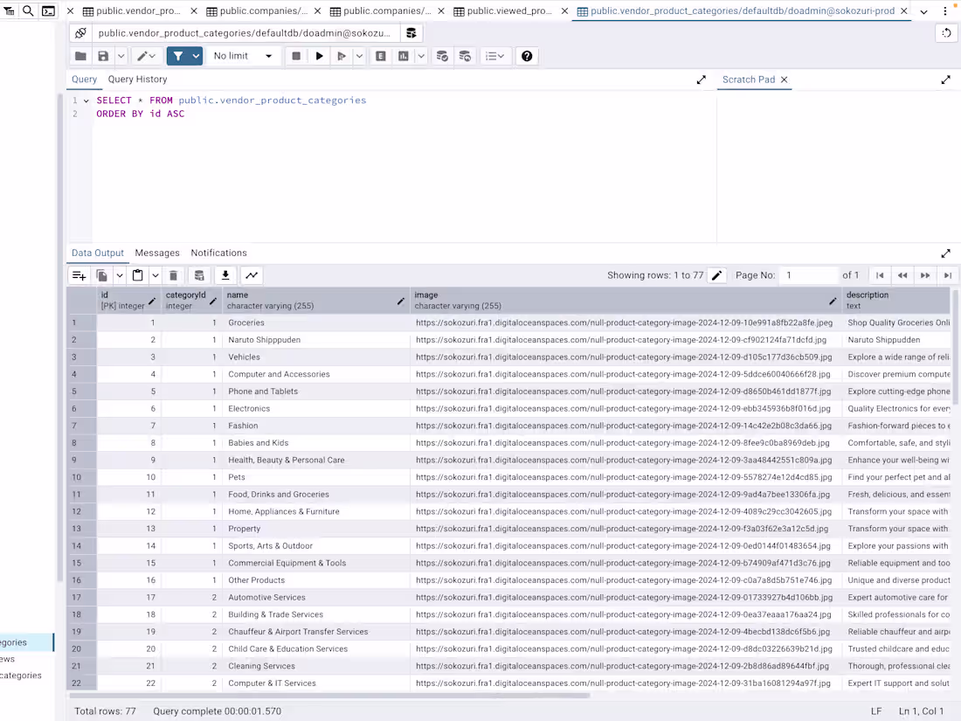This screenshot has height=721, width=961.
Task: Add a new row to the data output
Action: click(x=80, y=274)
